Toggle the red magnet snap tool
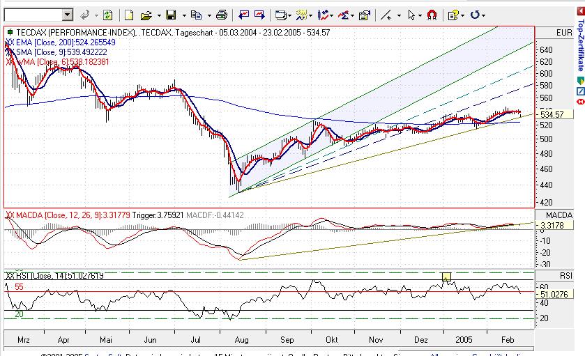 pos(432,15)
